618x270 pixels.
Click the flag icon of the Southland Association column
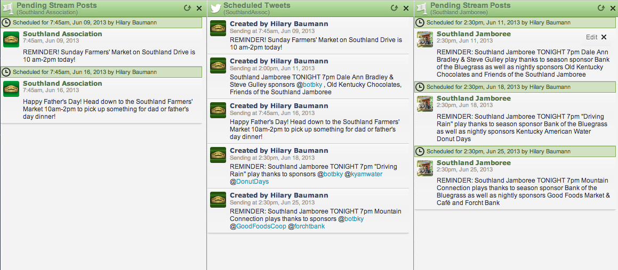click(8, 9)
